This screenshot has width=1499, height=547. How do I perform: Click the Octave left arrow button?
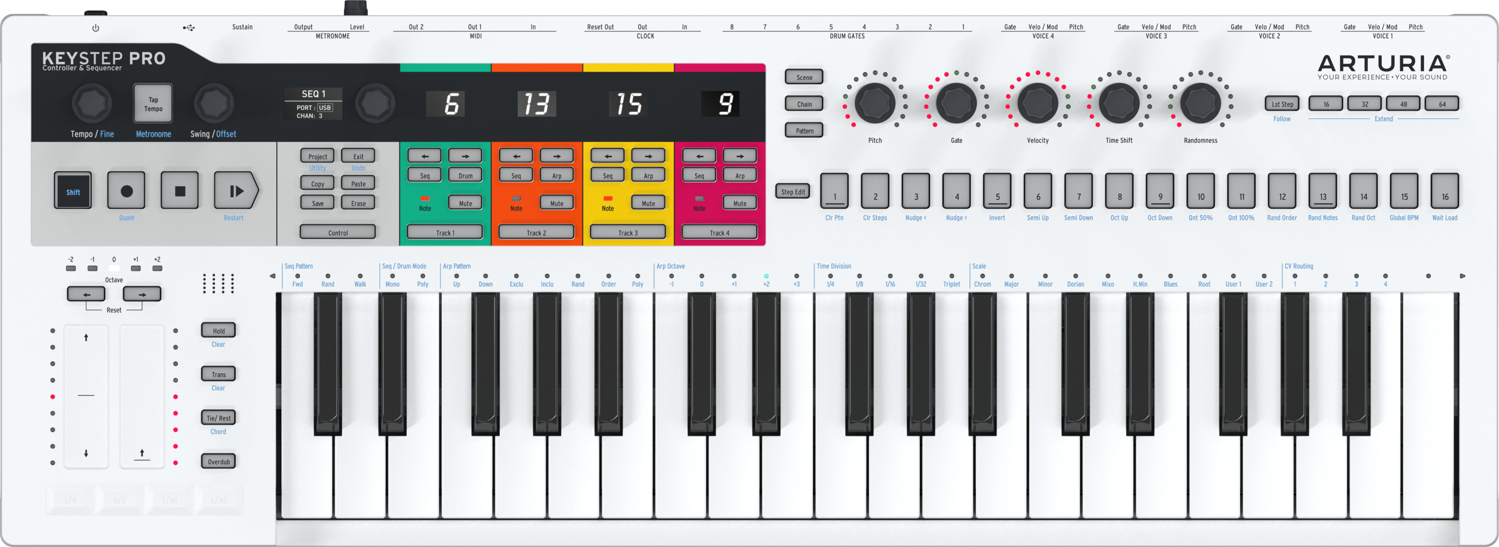(86, 294)
